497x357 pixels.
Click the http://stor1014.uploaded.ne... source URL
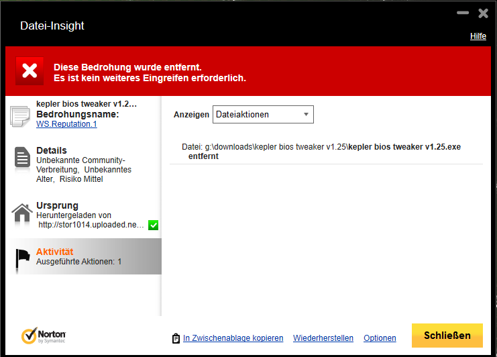[91, 225]
